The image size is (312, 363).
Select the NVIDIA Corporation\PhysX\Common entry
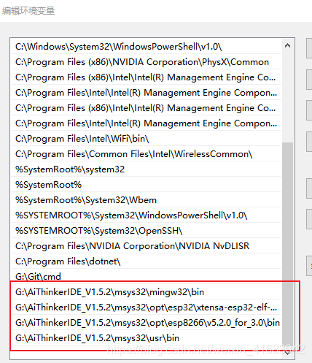(x=147, y=62)
